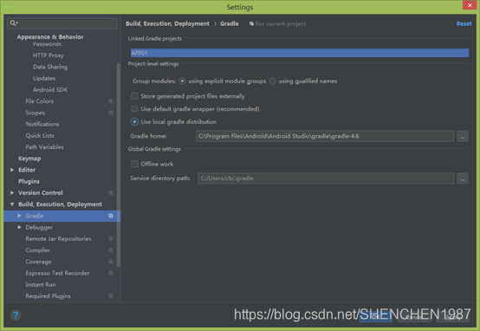Click project-level icon beside Espresso Test Recorder

pyautogui.click(x=111, y=273)
